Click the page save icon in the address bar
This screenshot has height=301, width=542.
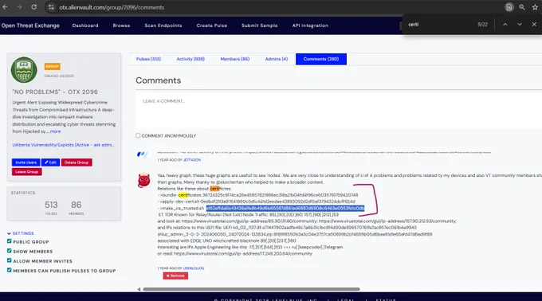click(x=509, y=7)
